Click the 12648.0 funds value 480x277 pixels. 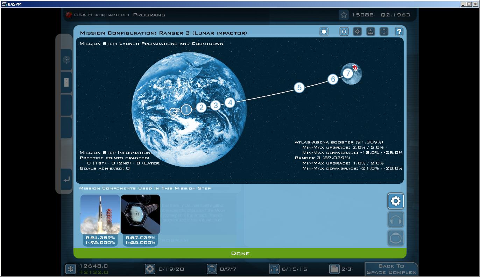pos(94,266)
